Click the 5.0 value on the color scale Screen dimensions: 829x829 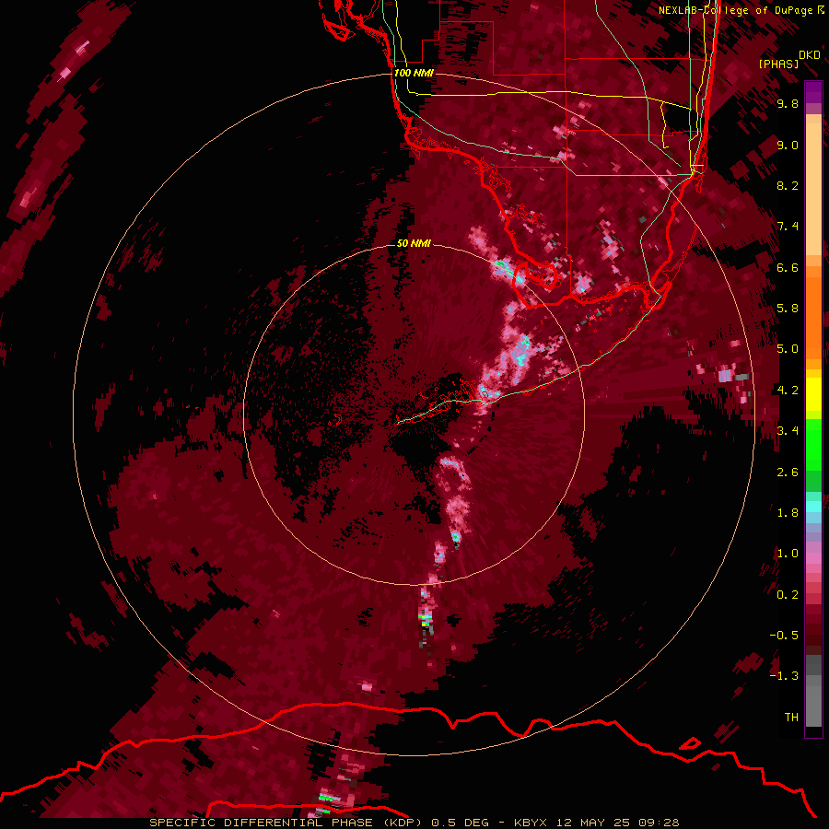tap(788, 349)
